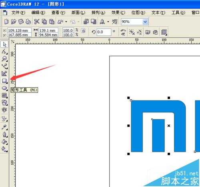Screen dimensions: 200x187
Task: Select the Pick tool in the toolbox
Action: [4, 44]
